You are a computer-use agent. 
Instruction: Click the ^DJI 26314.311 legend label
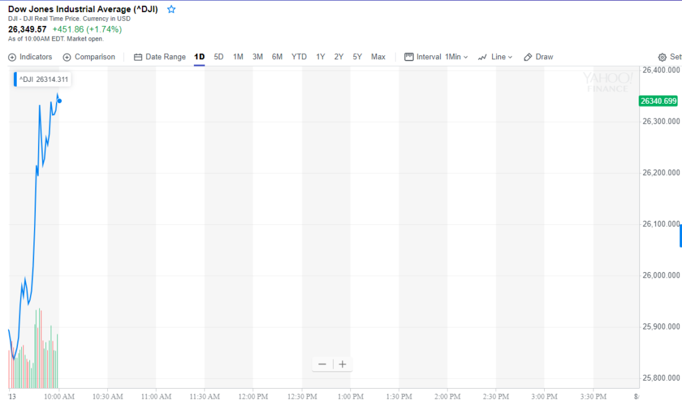43,80
